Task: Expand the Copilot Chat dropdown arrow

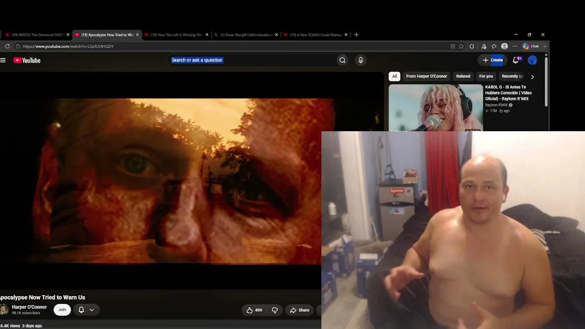Action: tap(545, 46)
